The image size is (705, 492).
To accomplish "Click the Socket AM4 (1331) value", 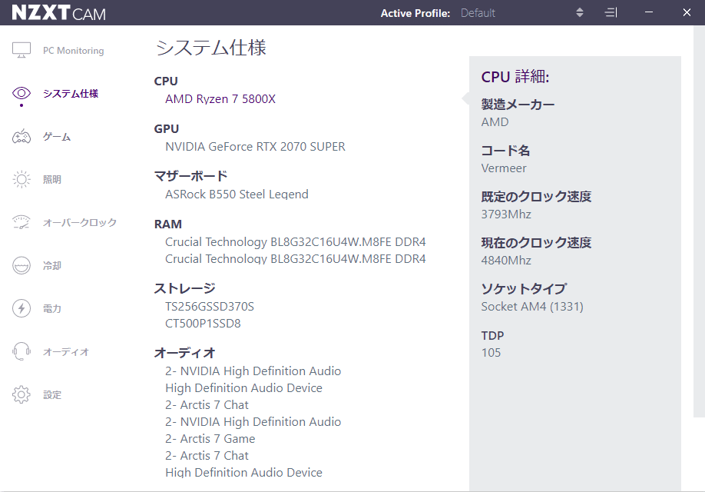I will click(532, 307).
